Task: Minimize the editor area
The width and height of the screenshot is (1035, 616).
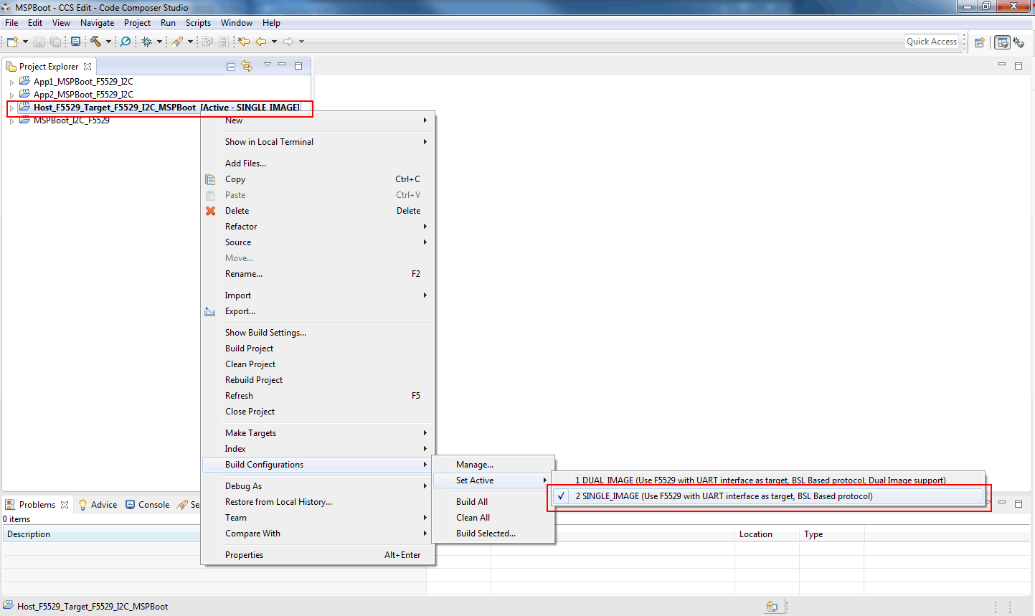Action: coord(1002,65)
